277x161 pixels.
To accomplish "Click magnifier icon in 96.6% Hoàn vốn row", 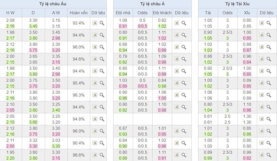I will pos(102,155).
